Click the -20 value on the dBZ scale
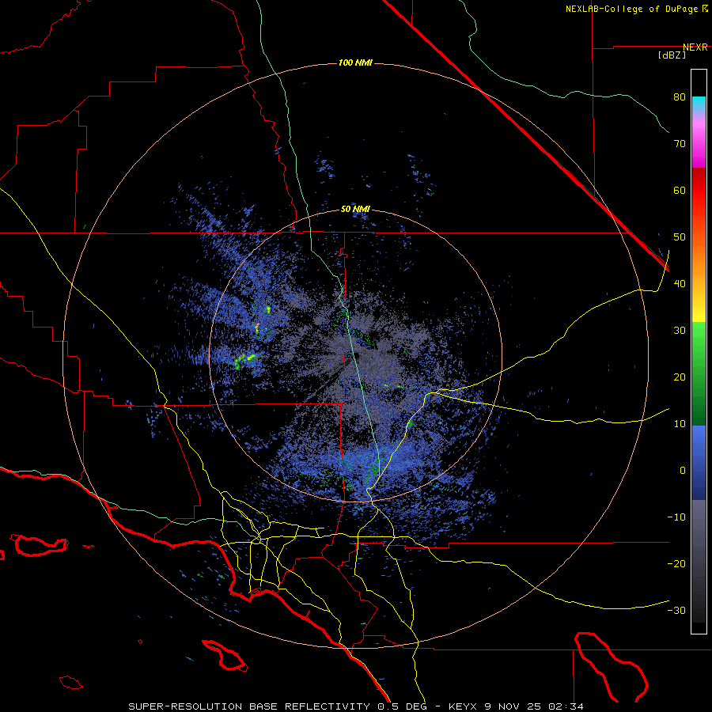Viewport: 712px width, 712px height. 676,563
